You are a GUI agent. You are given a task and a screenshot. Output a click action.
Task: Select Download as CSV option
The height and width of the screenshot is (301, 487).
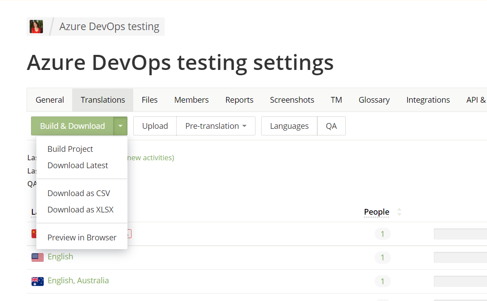coord(79,193)
